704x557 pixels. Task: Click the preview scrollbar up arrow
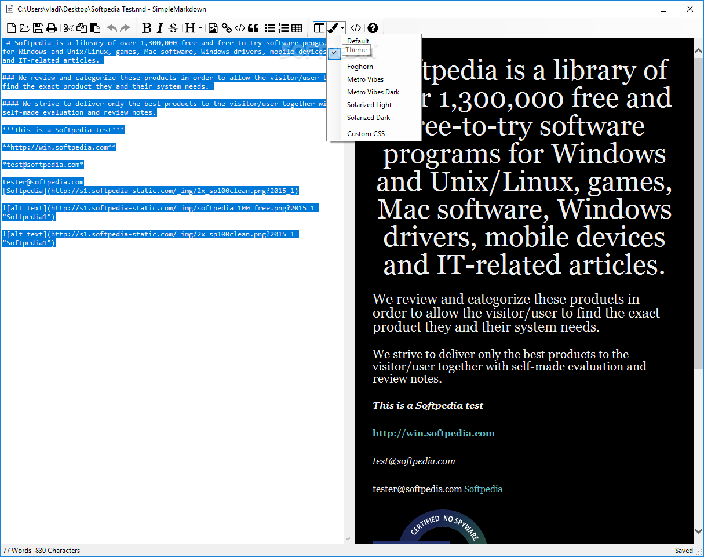pyautogui.click(x=698, y=51)
